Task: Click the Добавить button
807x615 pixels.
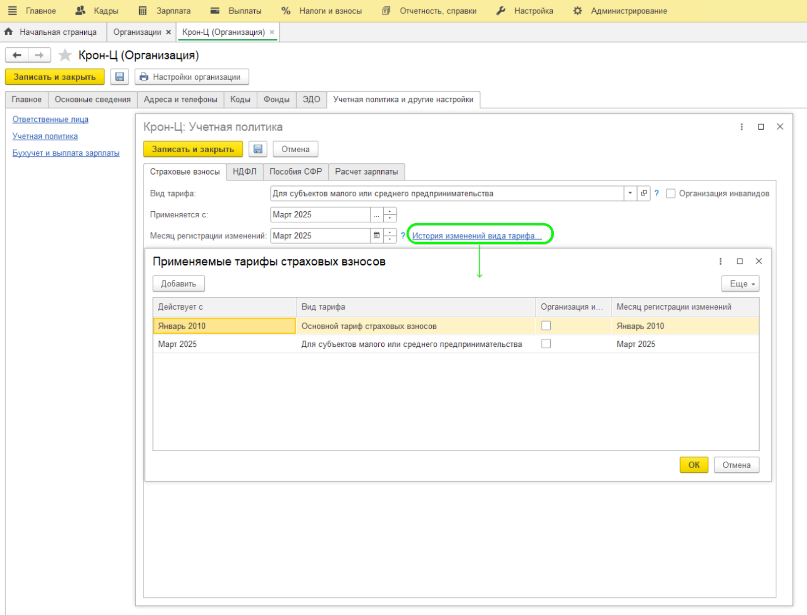Action: pos(179,284)
